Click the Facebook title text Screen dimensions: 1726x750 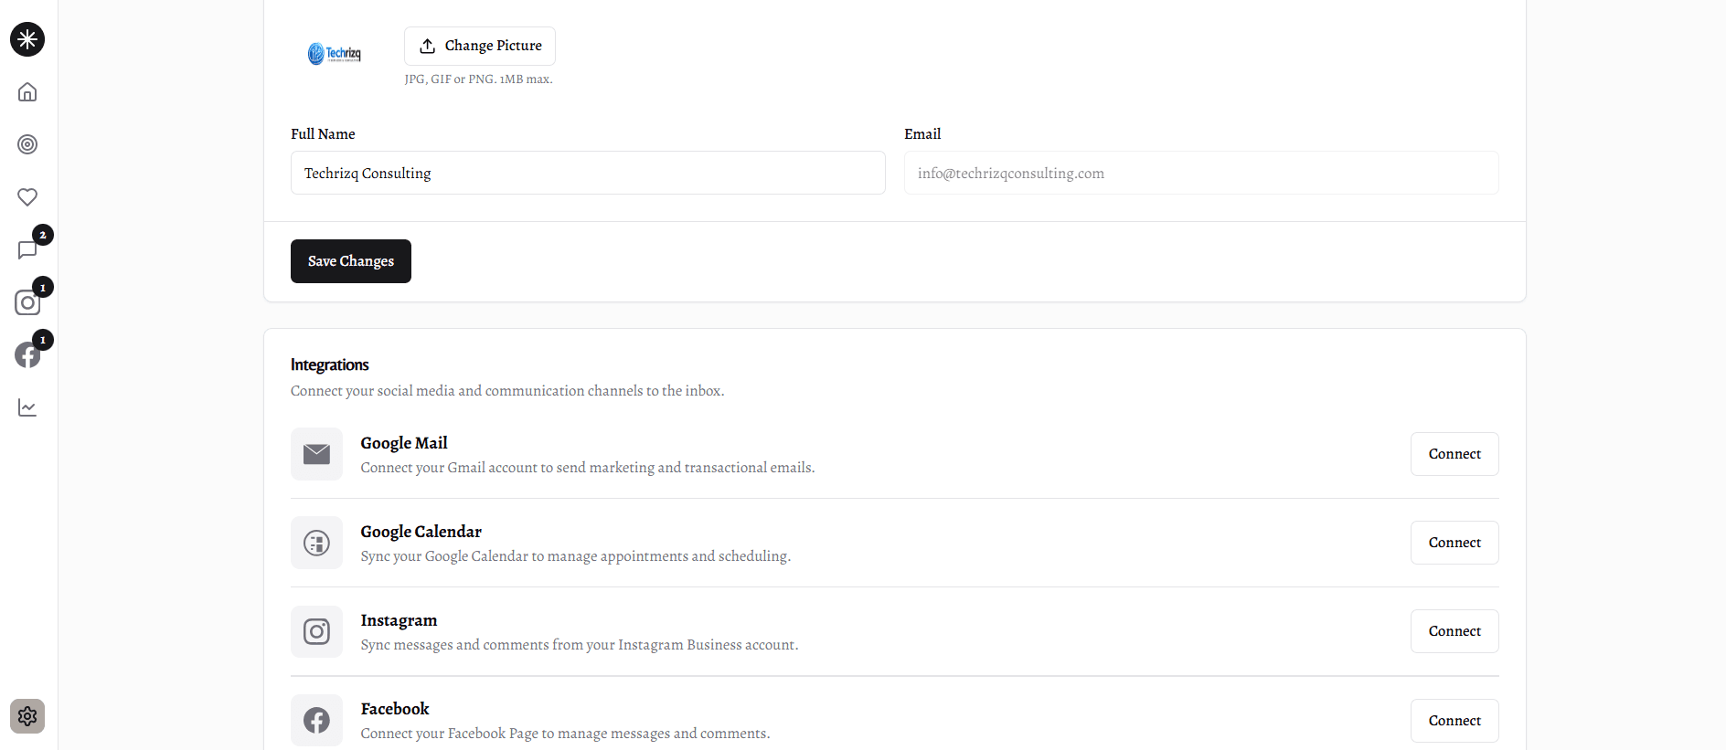tap(395, 709)
